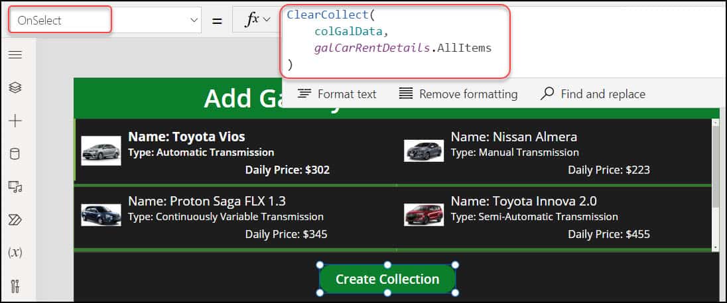Viewport: 727px width, 303px height.
Task: Open the Advanced tools icon
Action: (15, 286)
